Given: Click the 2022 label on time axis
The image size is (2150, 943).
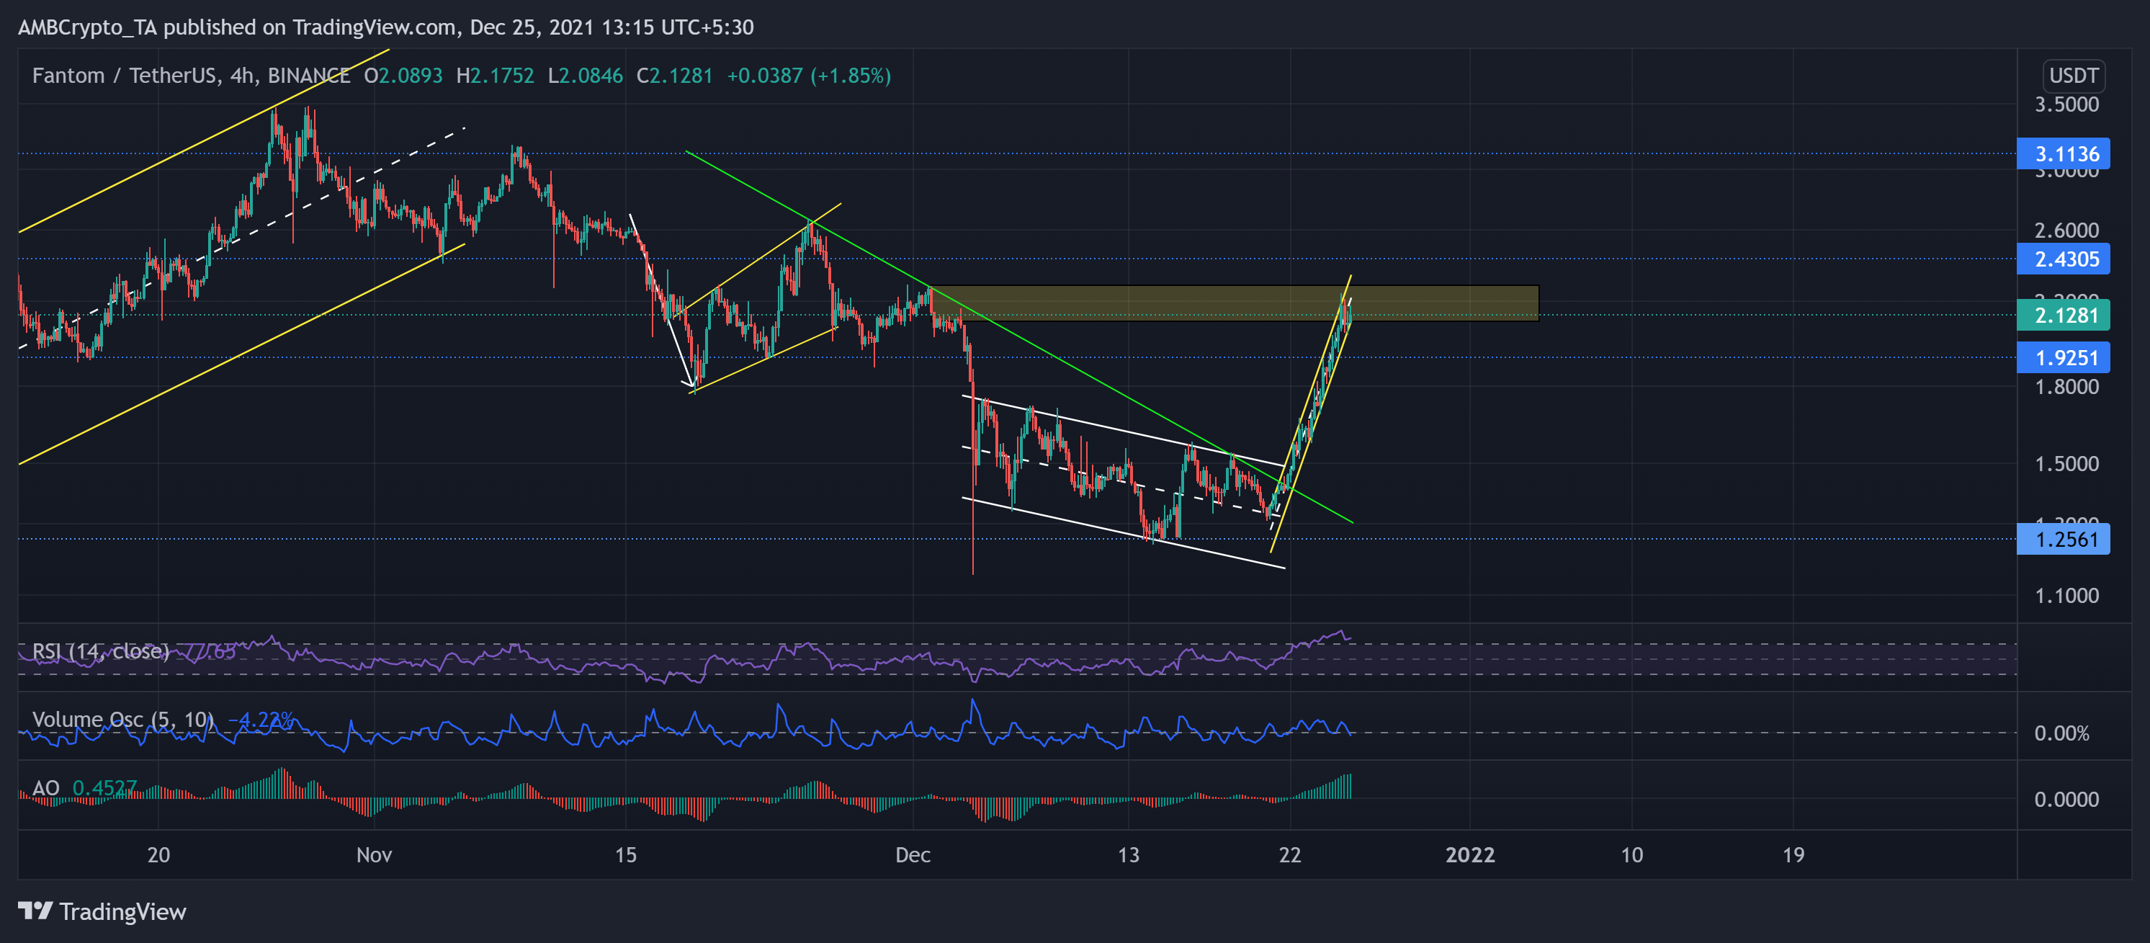Looking at the screenshot, I should 1470,854.
